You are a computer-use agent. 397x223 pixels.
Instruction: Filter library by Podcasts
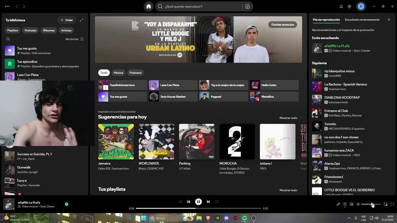(30, 30)
